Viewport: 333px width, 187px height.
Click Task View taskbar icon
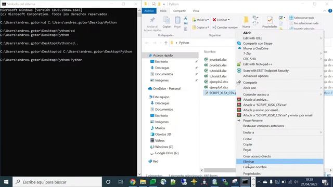tap(121, 182)
